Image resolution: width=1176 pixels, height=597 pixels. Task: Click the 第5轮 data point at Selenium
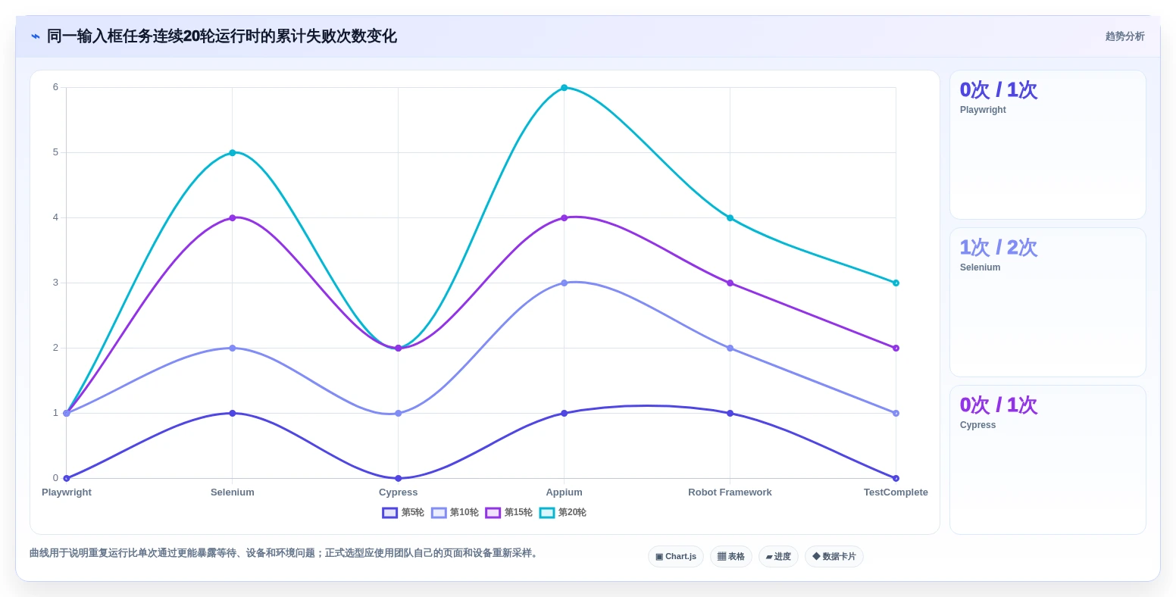pyautogui.click(x=233, y=414)
